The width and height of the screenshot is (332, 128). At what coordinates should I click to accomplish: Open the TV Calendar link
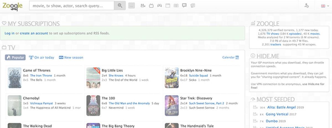(228, 58)
